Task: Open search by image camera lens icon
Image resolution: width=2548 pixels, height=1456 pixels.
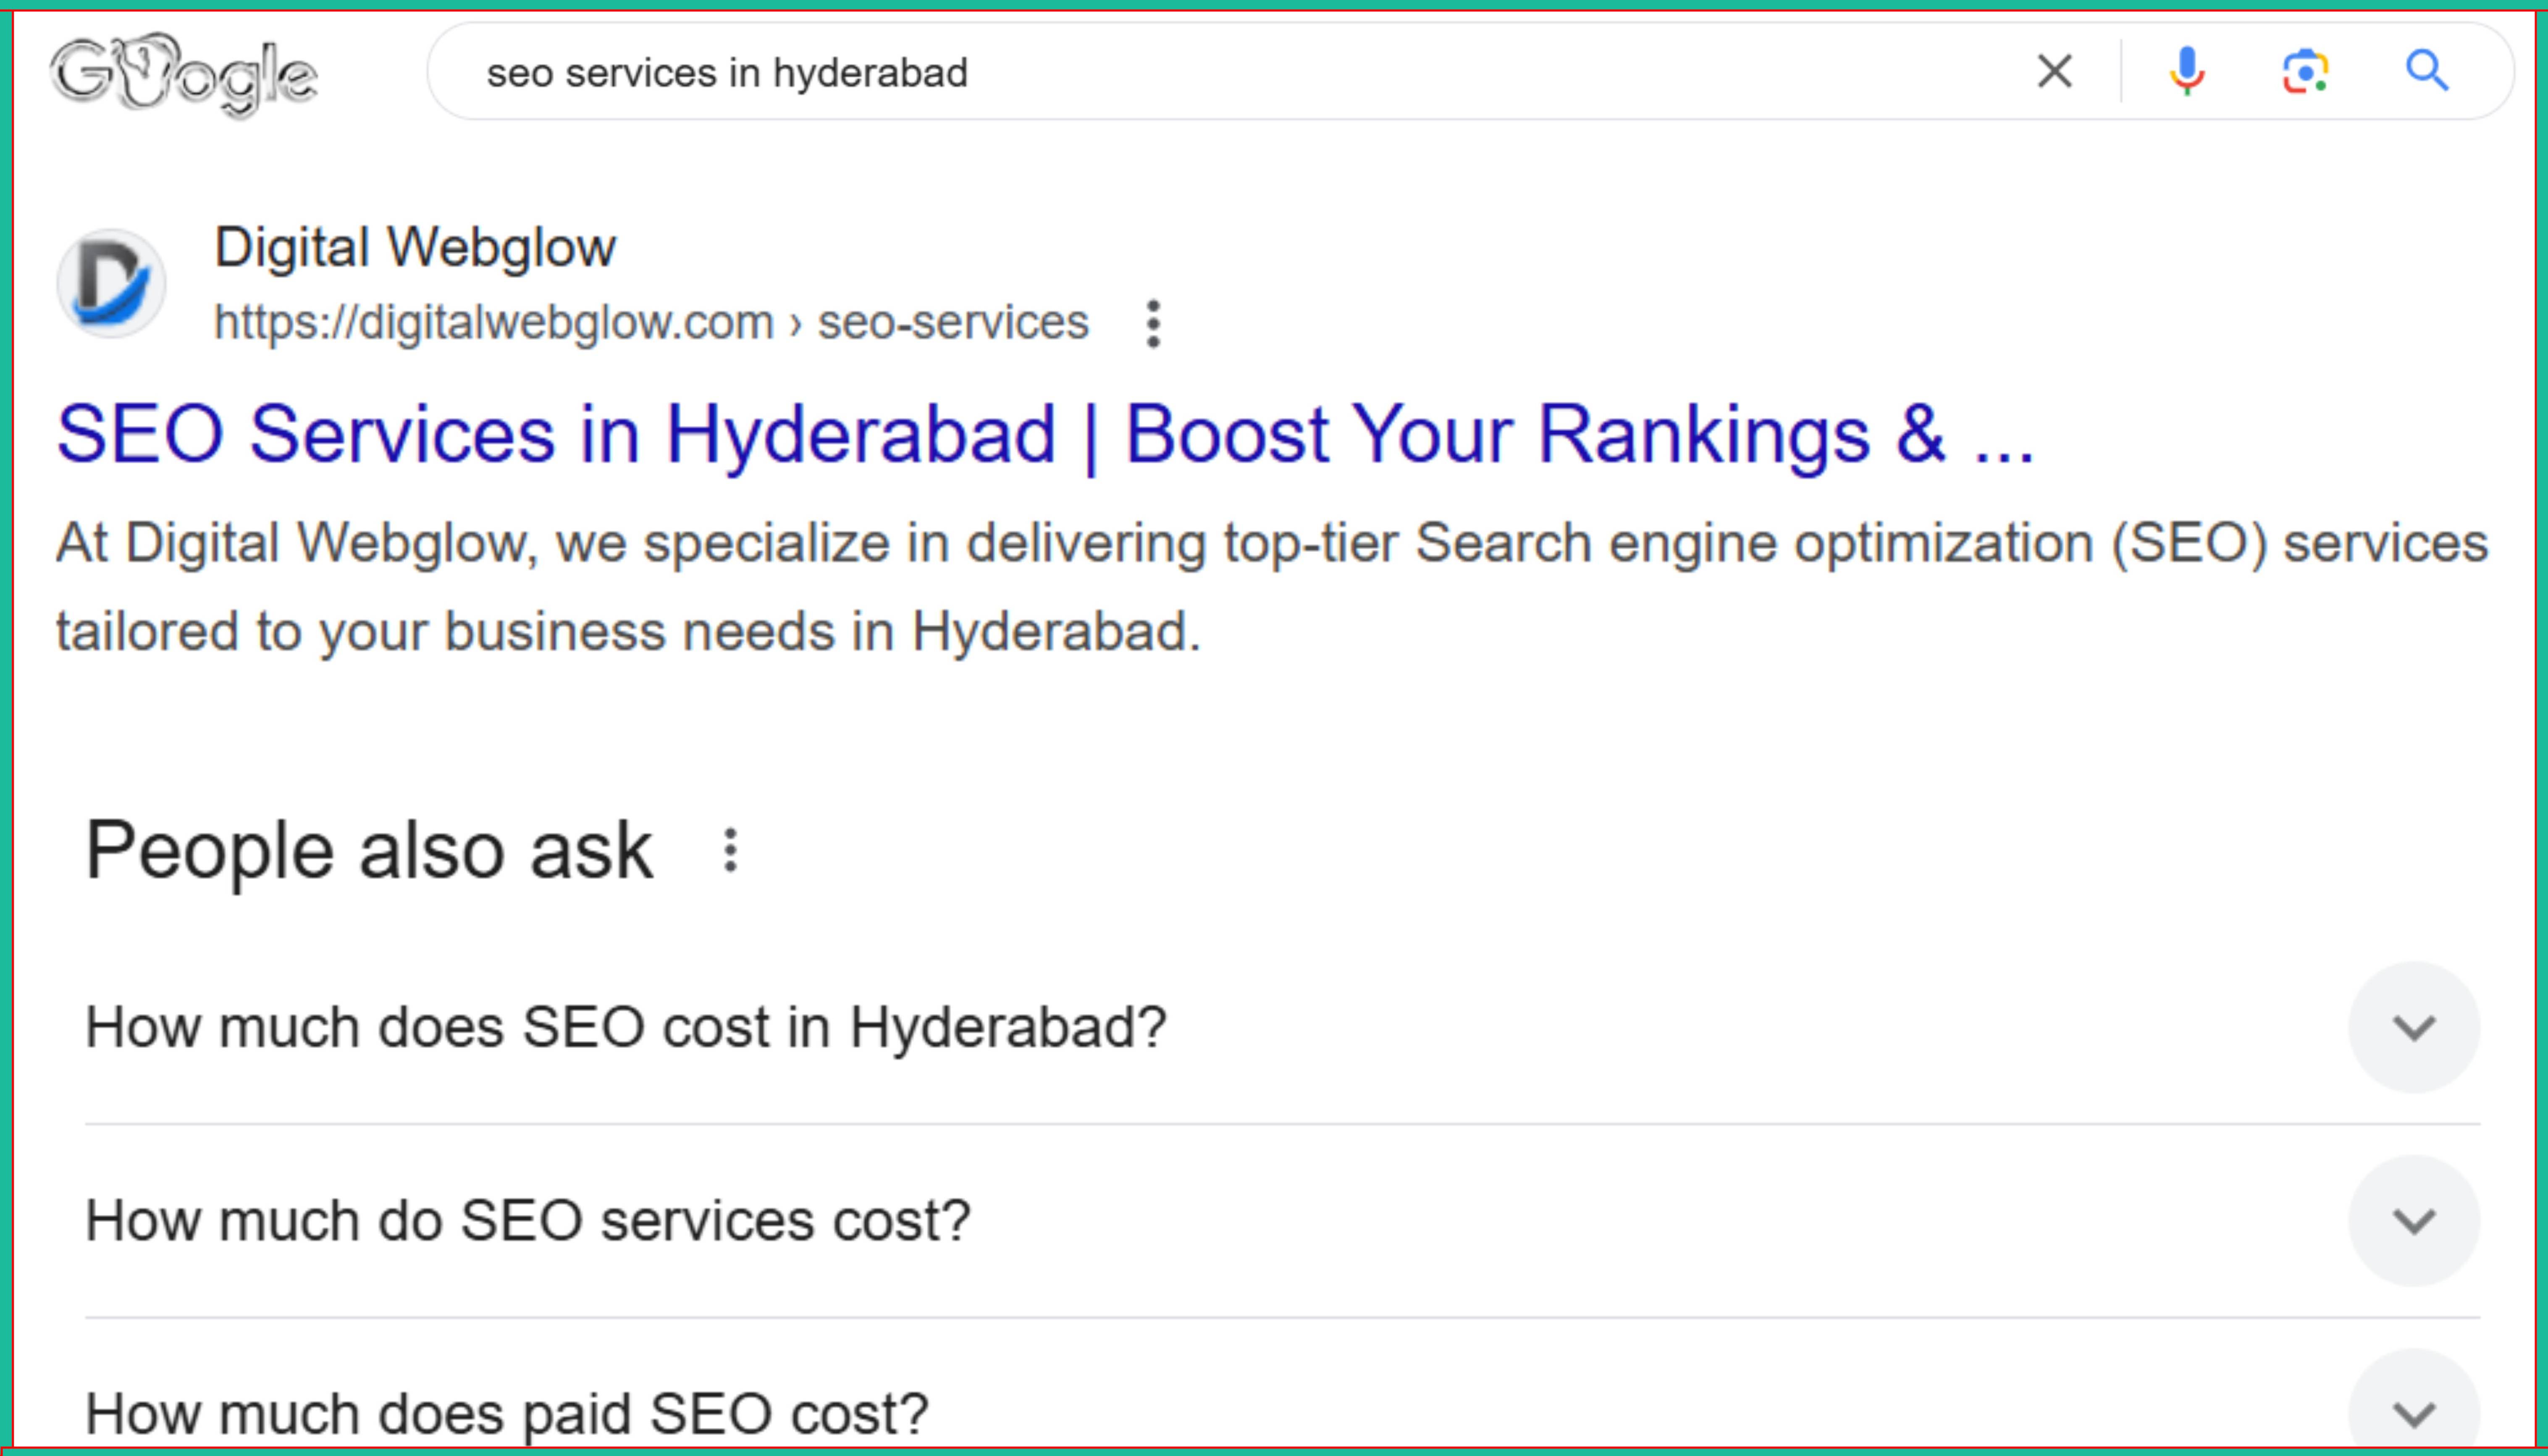Action: [2306, 72]
